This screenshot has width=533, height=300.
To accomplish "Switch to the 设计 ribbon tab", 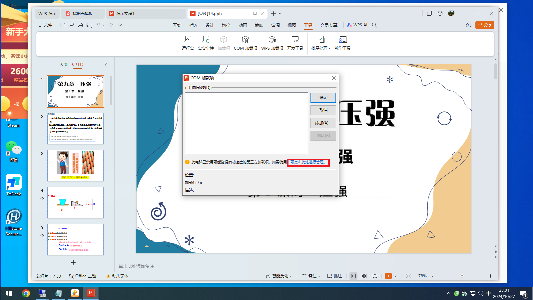I will pos(210,25).
